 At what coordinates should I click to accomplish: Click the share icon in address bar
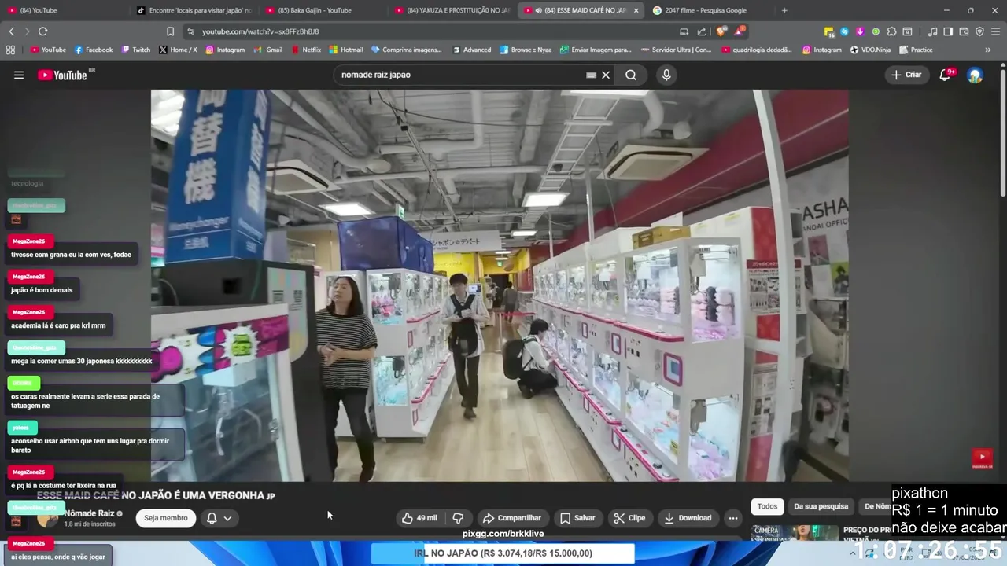tap(702, 31)
